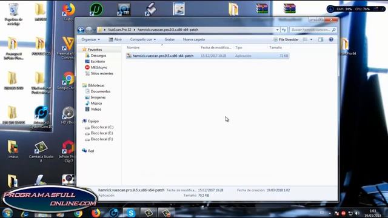Open the Organizar menu

click(x=90, y=39)
